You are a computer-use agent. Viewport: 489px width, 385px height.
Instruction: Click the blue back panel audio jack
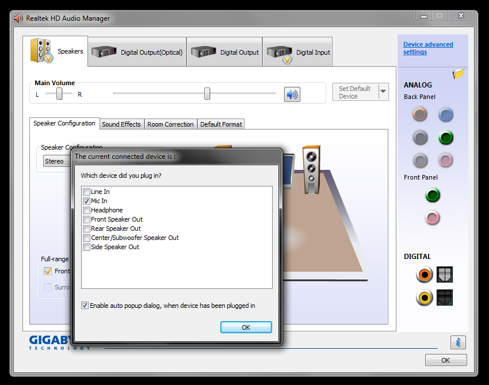coord(446,115)
